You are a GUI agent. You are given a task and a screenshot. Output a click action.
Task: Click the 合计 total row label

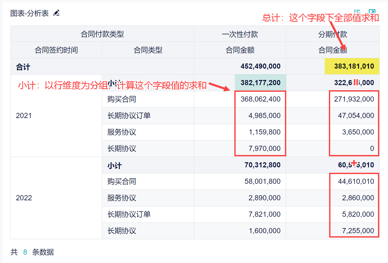click(x=23, y=67)
